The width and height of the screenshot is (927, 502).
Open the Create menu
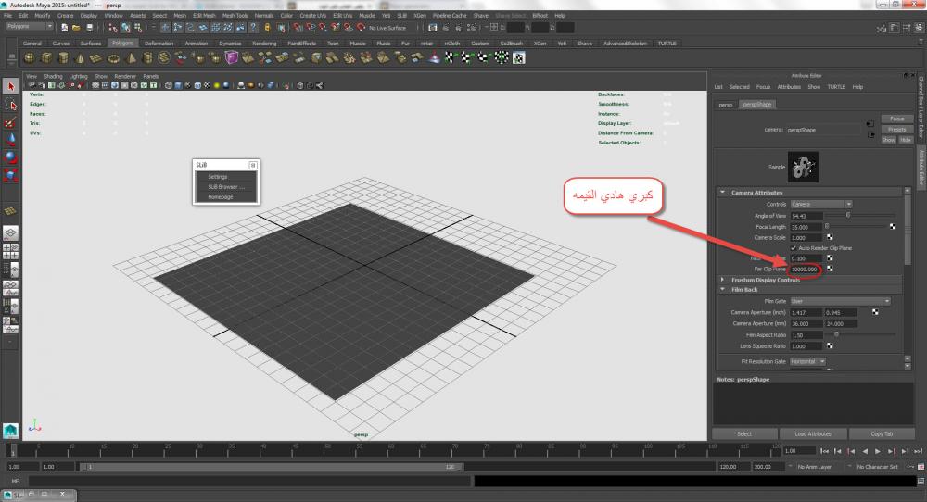point(65,16)
